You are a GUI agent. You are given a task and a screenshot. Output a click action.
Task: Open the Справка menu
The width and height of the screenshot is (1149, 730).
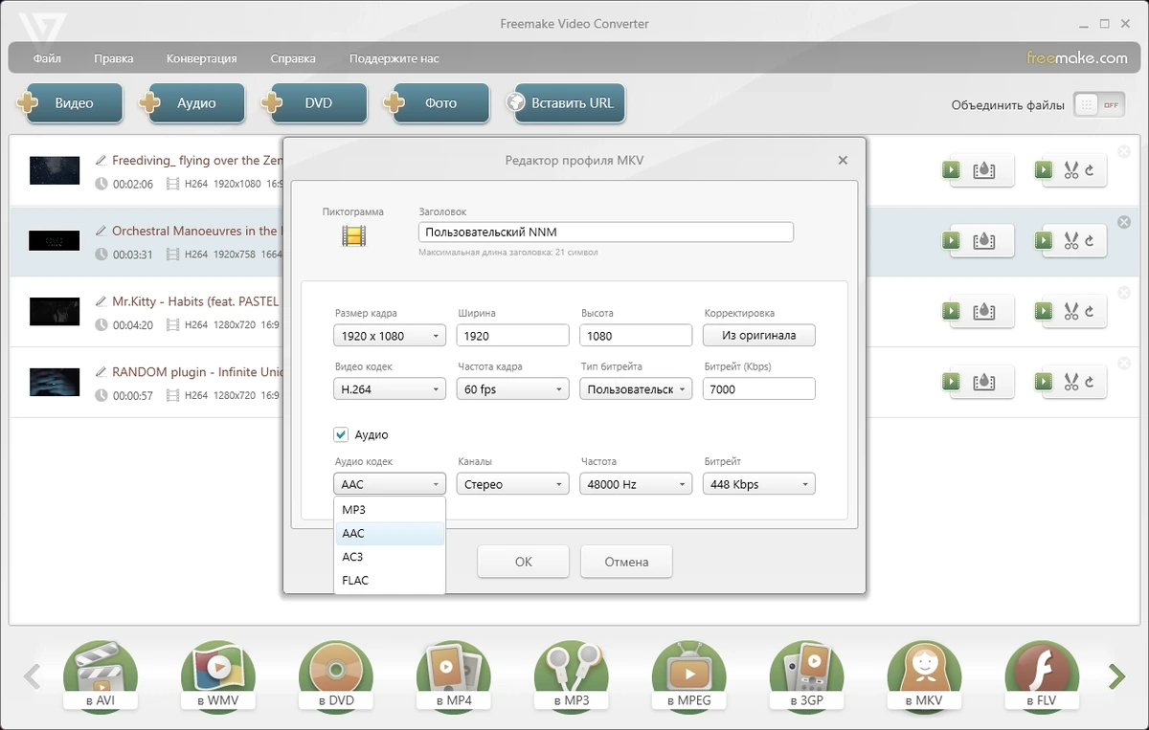(x=293, y=58)
